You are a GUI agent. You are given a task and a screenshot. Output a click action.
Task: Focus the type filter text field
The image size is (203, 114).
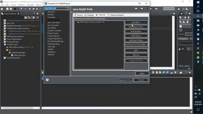[57, 9]
